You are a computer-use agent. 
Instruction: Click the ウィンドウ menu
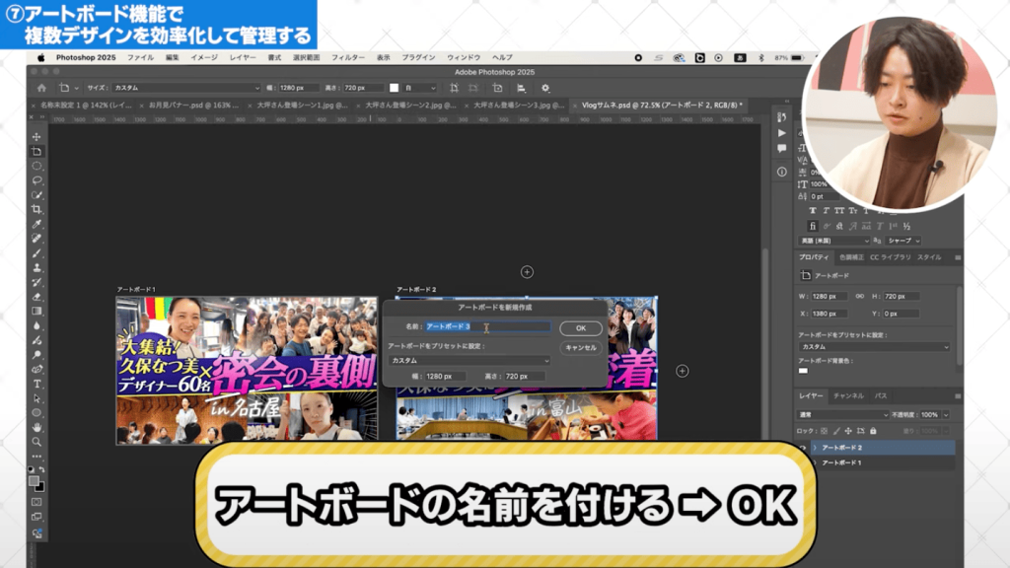pos(464,57)
